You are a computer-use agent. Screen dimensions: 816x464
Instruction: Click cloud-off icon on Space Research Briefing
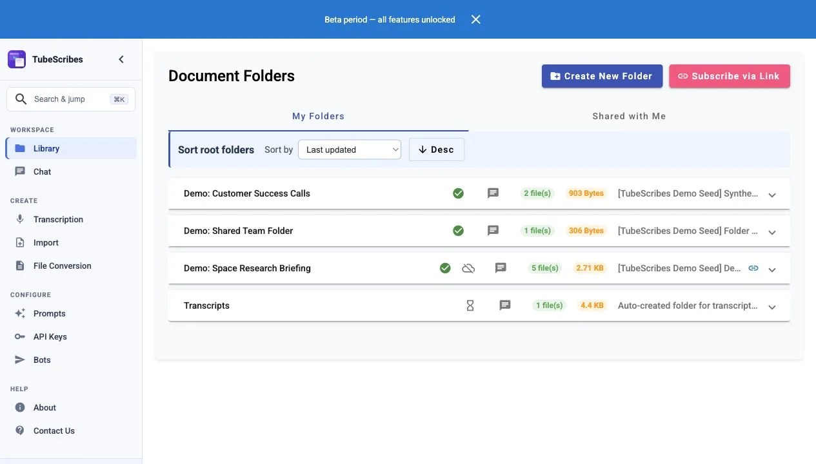click(469, 268)
